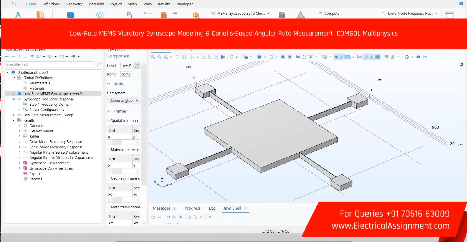Zoom out of the Graphics view
Image resolution: width=467 pixels, height=242 pixels.
[159, 57]
